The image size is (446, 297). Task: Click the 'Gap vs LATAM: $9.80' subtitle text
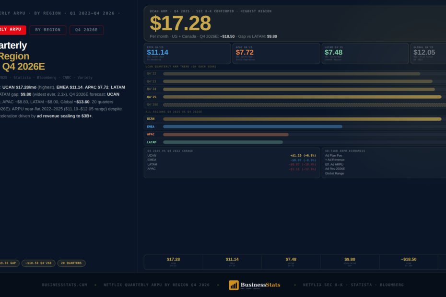click(x=258, y=36)
